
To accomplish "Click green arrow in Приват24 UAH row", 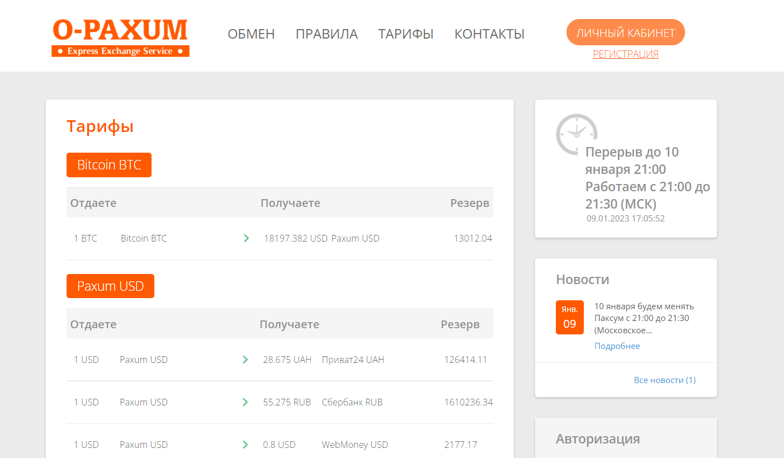I will (x=245, y=360).
